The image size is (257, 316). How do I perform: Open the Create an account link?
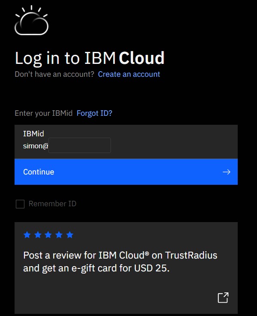(x=129, y=74)
